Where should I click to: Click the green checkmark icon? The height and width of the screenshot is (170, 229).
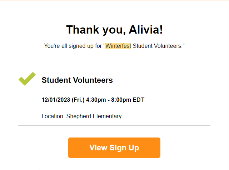(27, 79)
